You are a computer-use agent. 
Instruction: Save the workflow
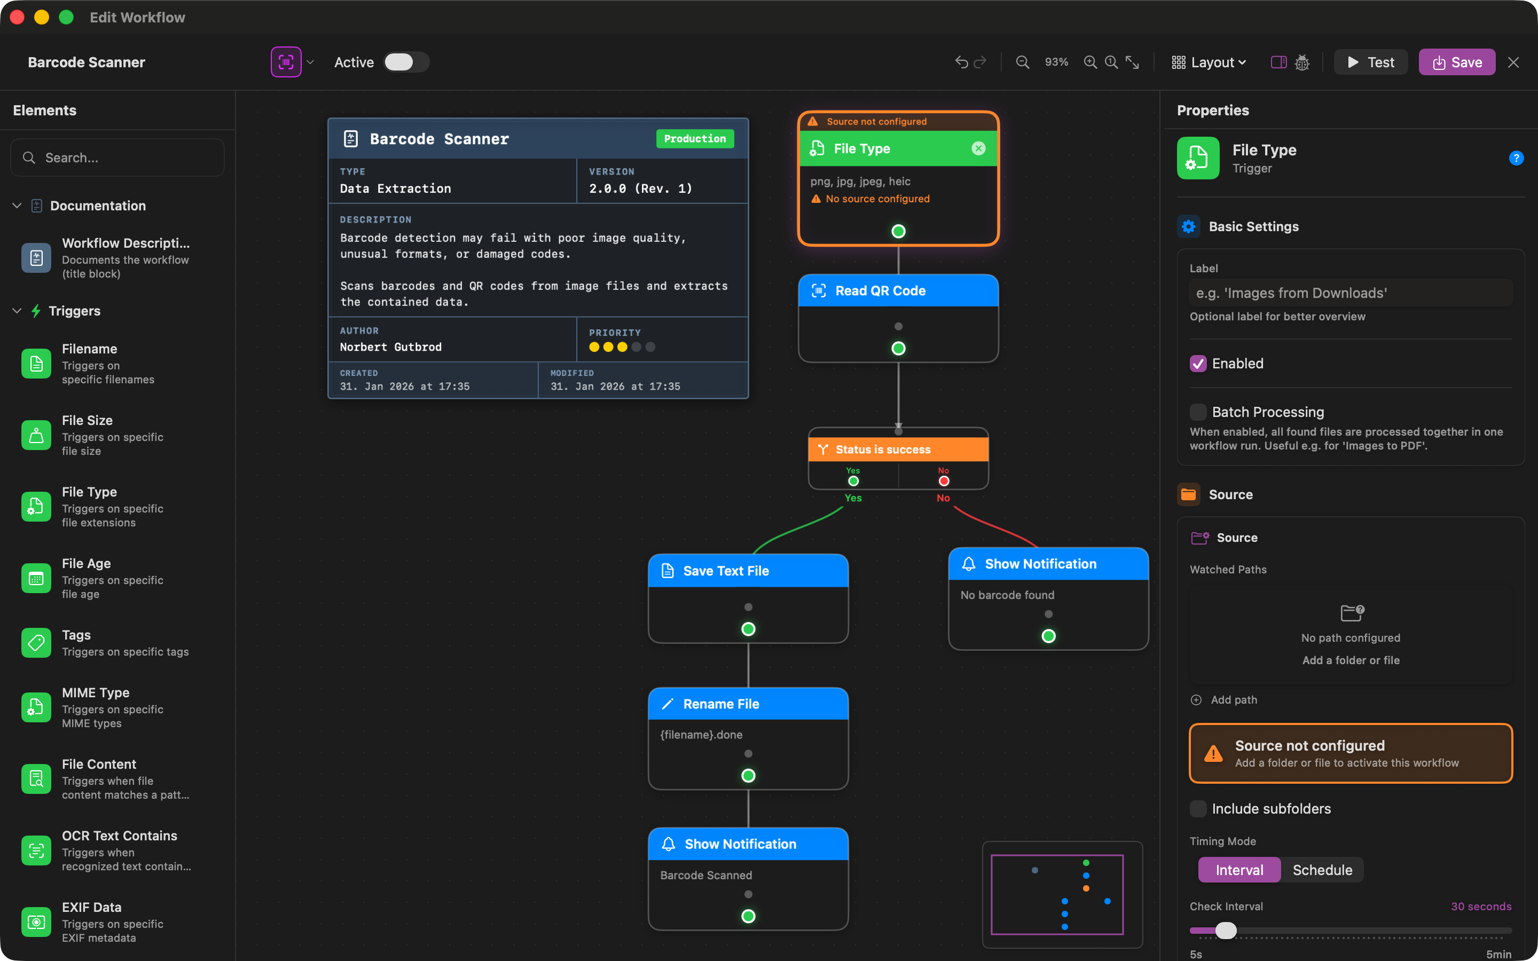1457,62
